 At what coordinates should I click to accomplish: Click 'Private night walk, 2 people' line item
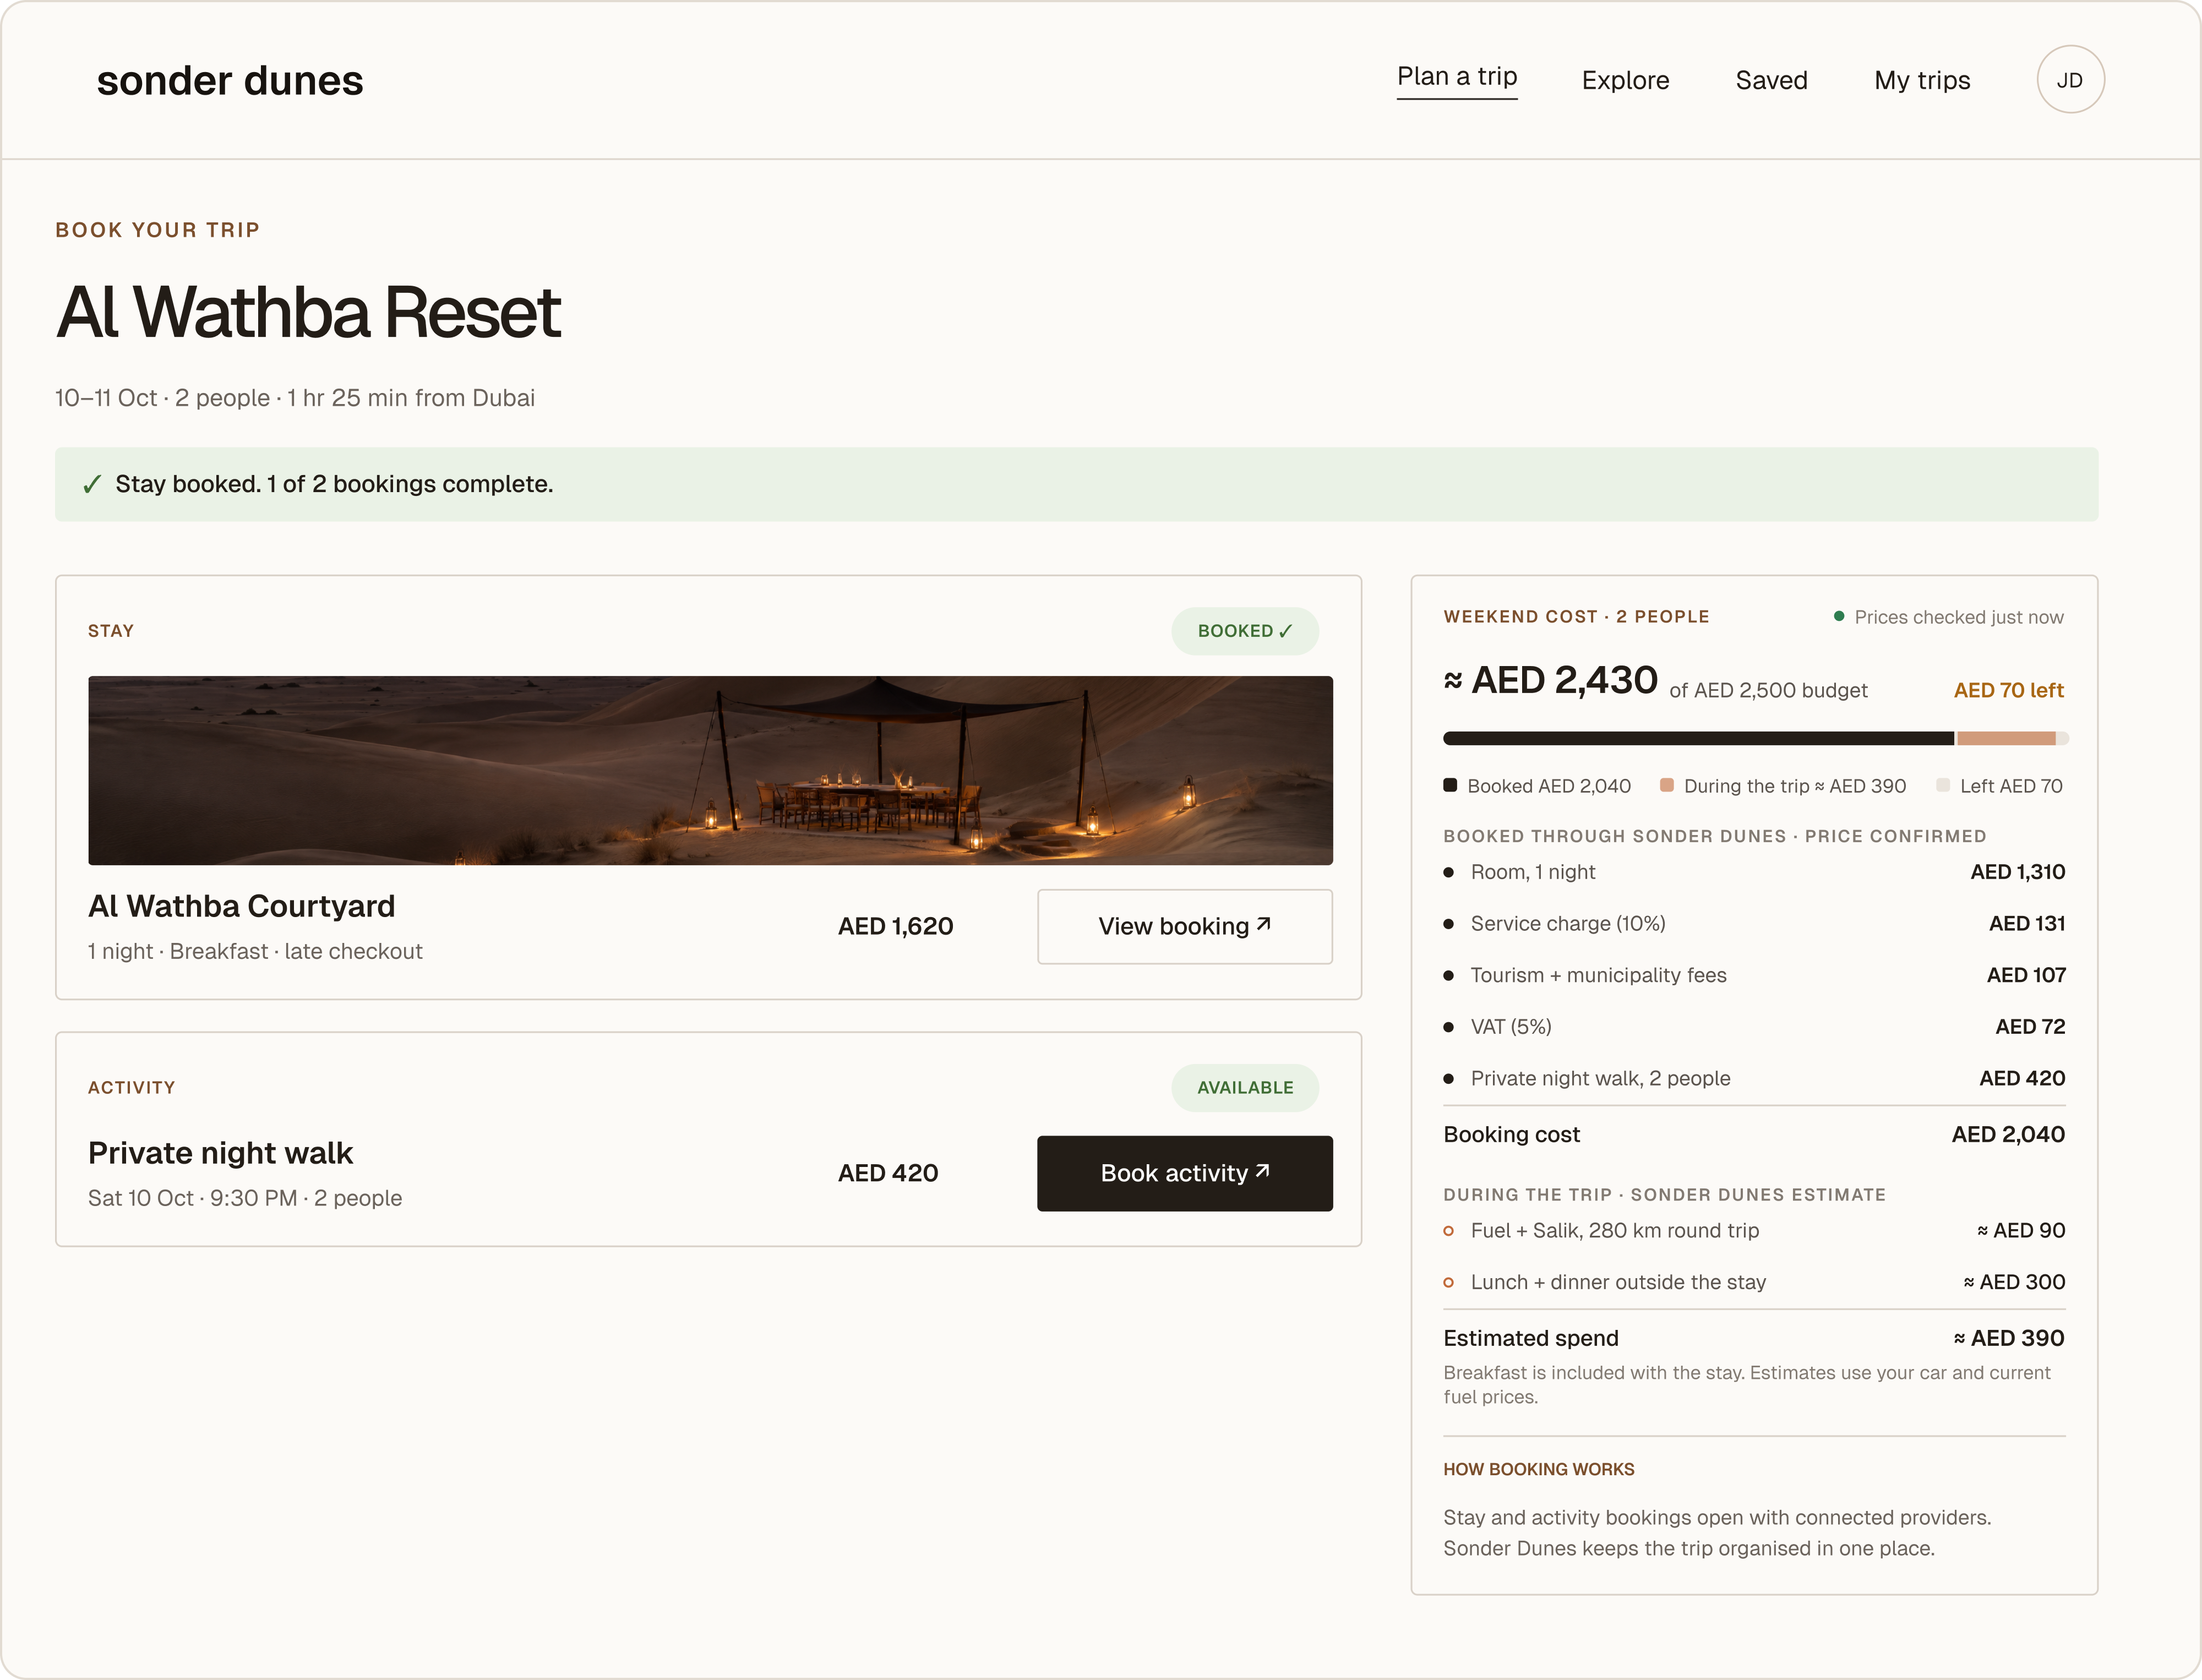pyautogui.click(x=1754, y=1078)
